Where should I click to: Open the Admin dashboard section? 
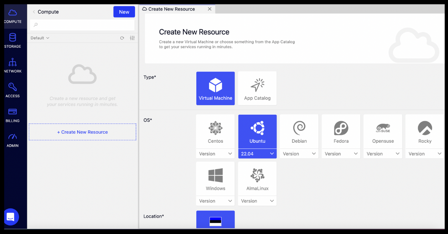point(13,140)
